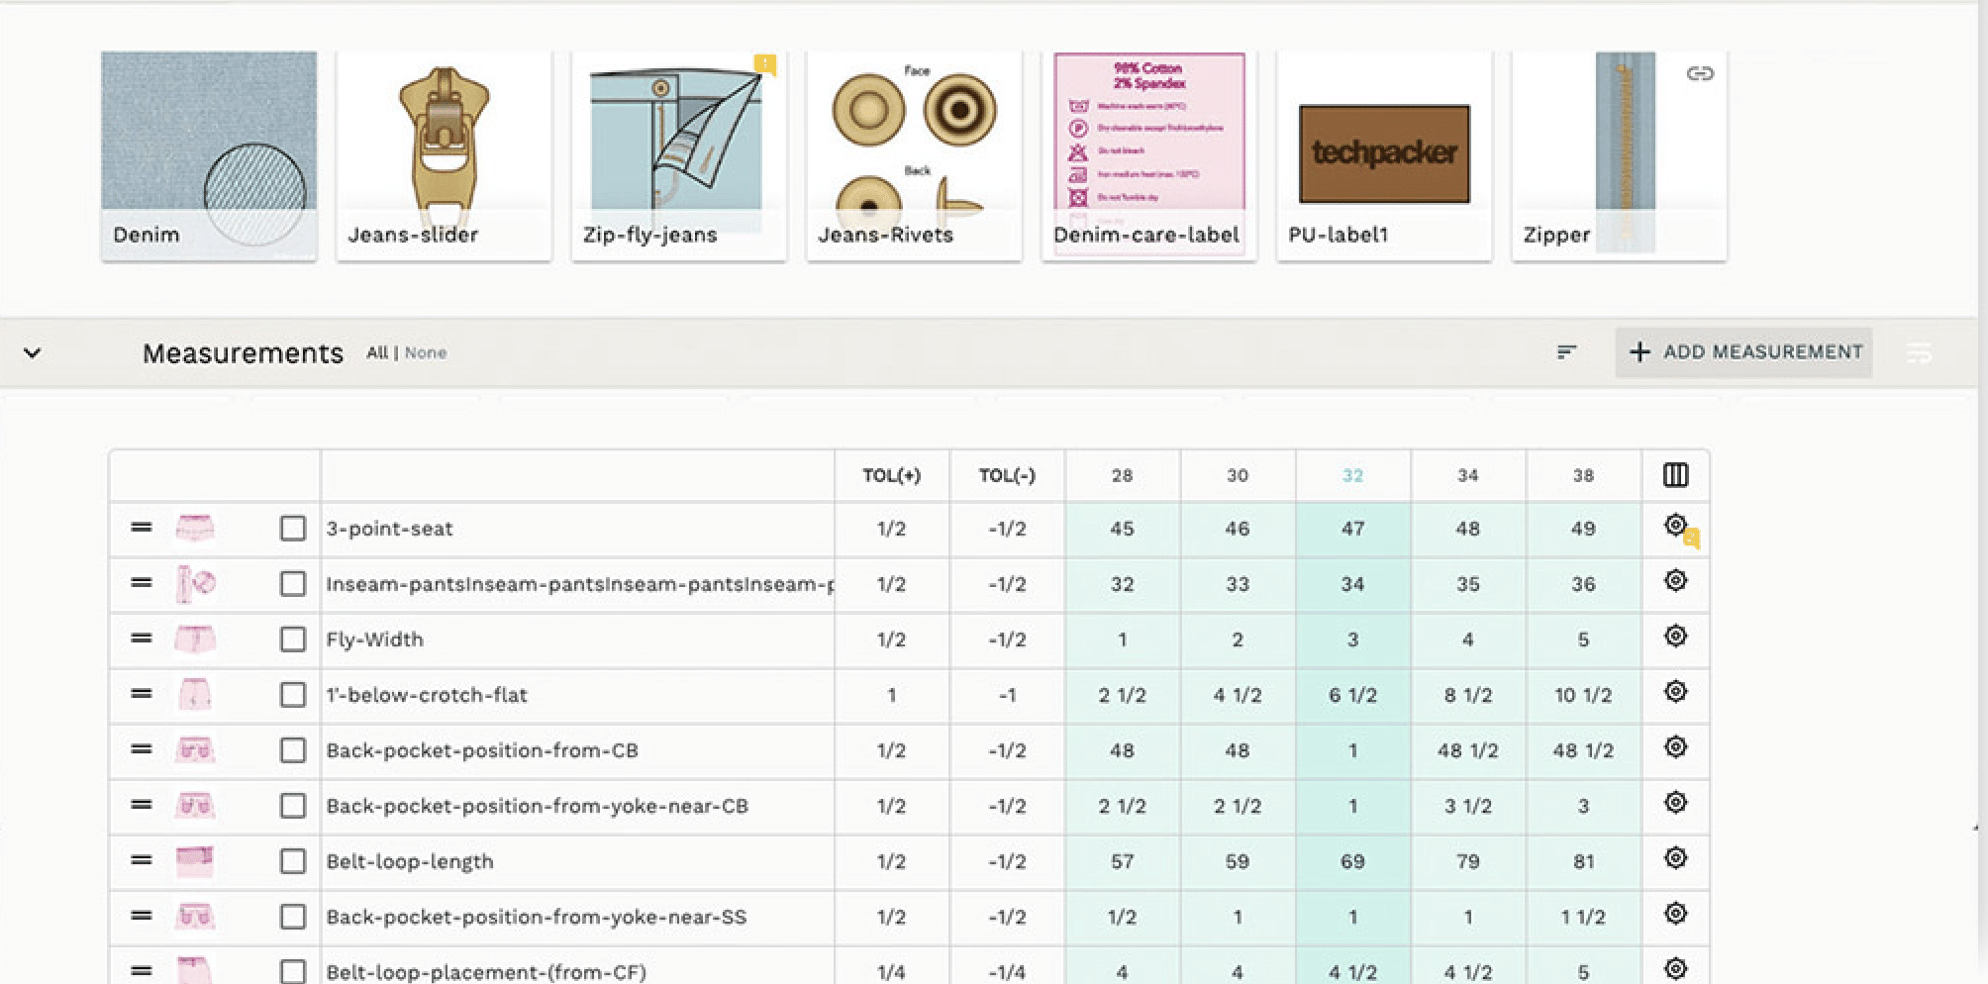Click the 3-point-seat sketch thumbnail
Screen dimensions: 1988x984
(195, 529)
